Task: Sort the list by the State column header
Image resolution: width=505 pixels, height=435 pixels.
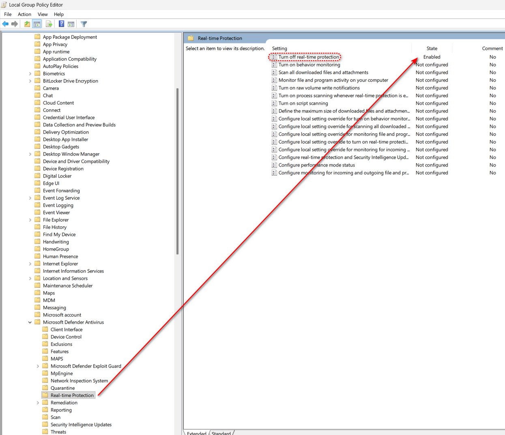Action: point(432,48)
